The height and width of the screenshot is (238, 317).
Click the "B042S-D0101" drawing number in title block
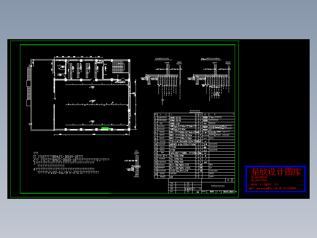tap(228, 192)
